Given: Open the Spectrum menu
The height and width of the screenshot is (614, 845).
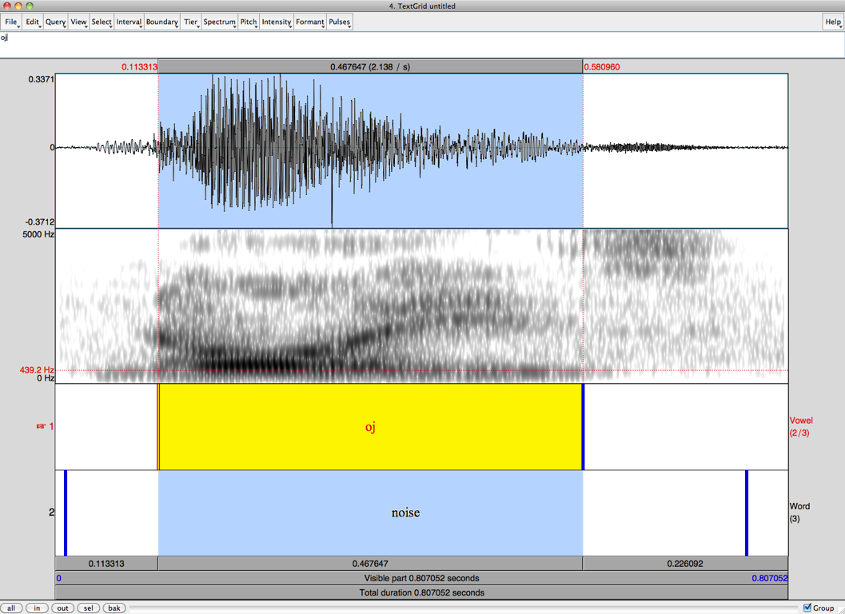Looking at the screenshot, I should tap(220, 22).
